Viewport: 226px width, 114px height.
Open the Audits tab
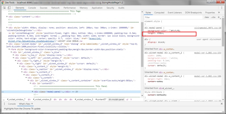click(121, 8)
